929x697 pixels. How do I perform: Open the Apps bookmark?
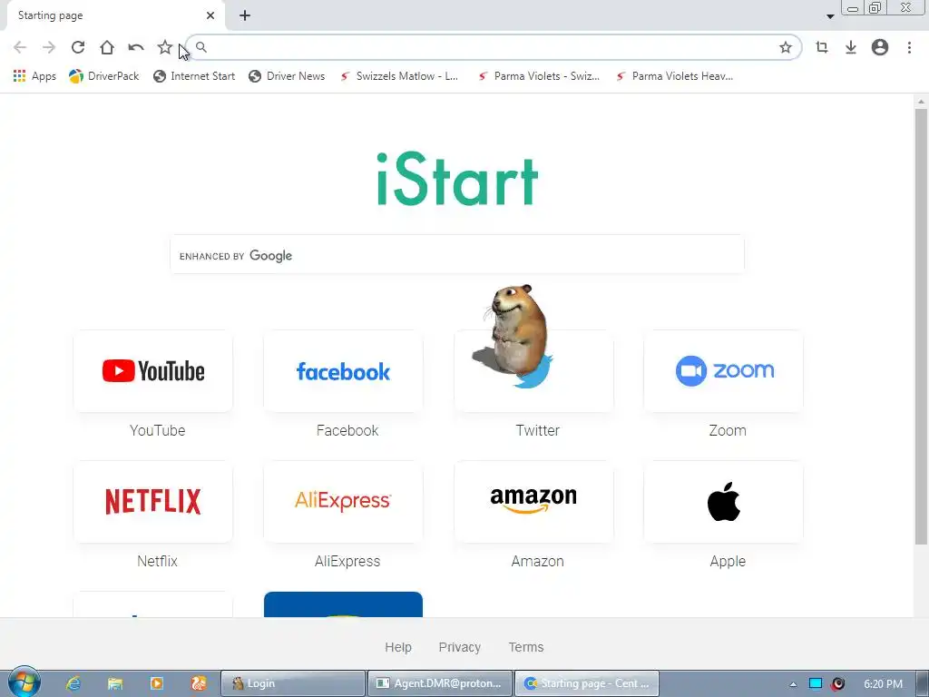(34, 76)
